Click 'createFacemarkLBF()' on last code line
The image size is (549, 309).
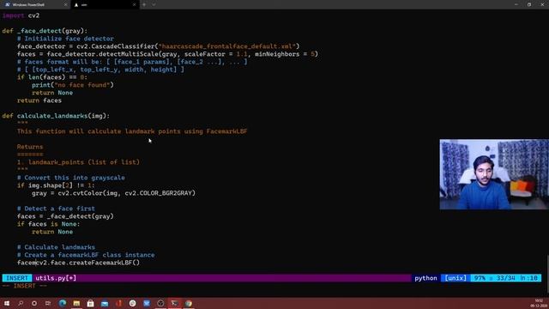[105, 263]
